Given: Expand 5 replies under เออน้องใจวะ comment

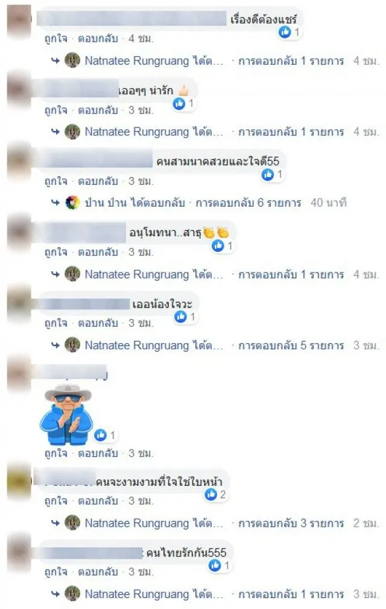Looking at the screenshot, I should [x=291, y=346].
